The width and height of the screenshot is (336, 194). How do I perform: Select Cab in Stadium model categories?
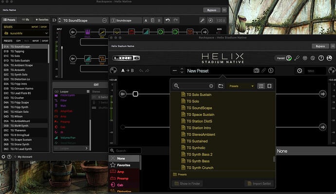tap(124, 185)
